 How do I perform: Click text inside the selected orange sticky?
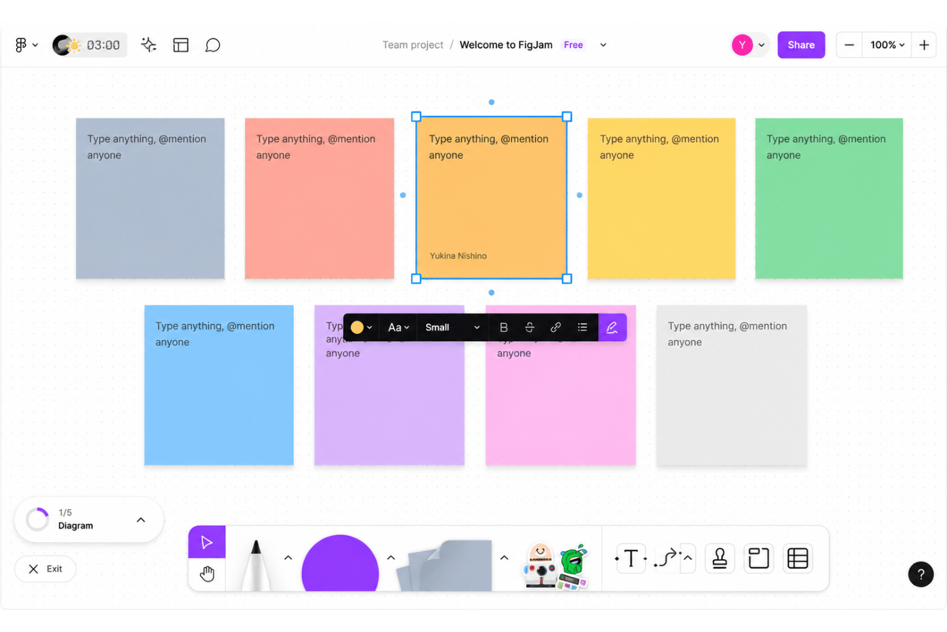pos(489,147)
